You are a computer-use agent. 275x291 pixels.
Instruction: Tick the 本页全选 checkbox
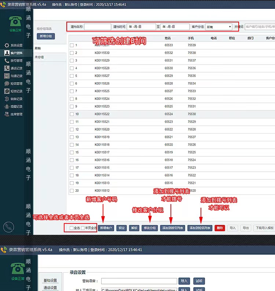tap(83, 228)
